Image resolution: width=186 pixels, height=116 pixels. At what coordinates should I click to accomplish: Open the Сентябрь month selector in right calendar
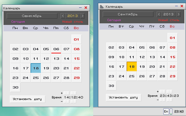click(128, 14)
